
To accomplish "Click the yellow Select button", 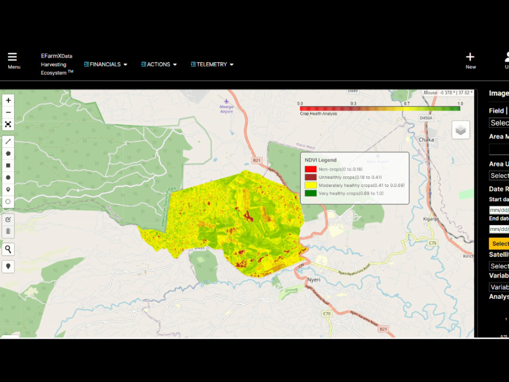I will [x=499, y=243].
